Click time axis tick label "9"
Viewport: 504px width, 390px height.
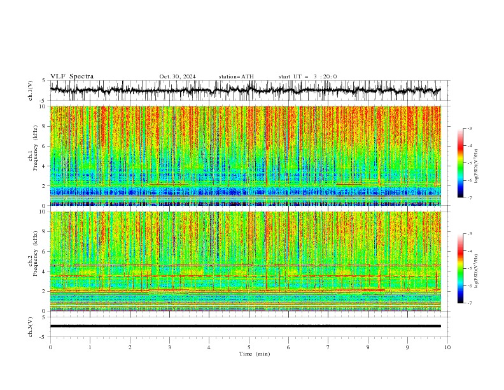(407, 347)
